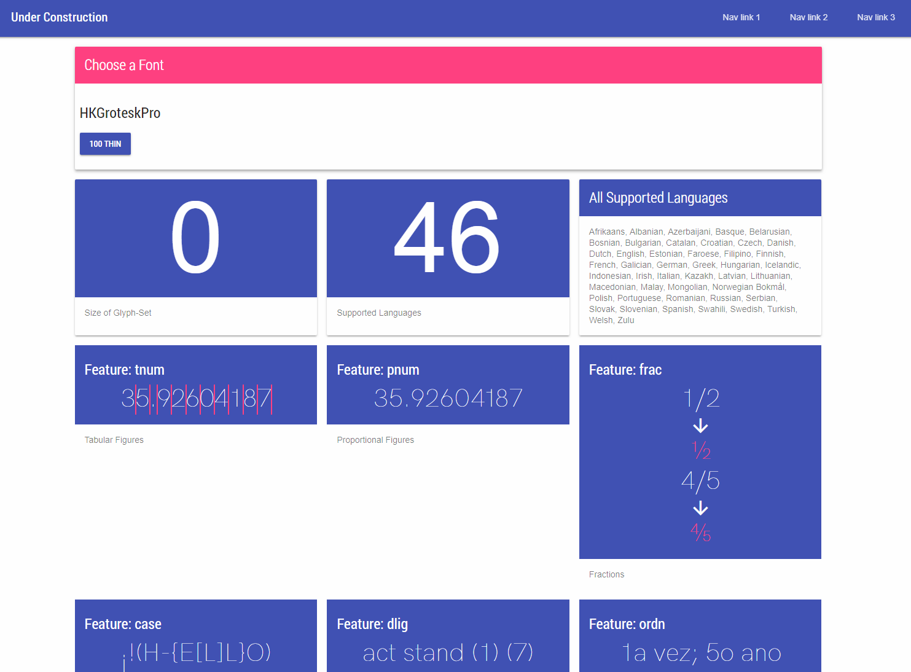This screenshot has width=911, height=672.
Task: Click the 1a vez; 5o ano sample
Action: point(700,652)
